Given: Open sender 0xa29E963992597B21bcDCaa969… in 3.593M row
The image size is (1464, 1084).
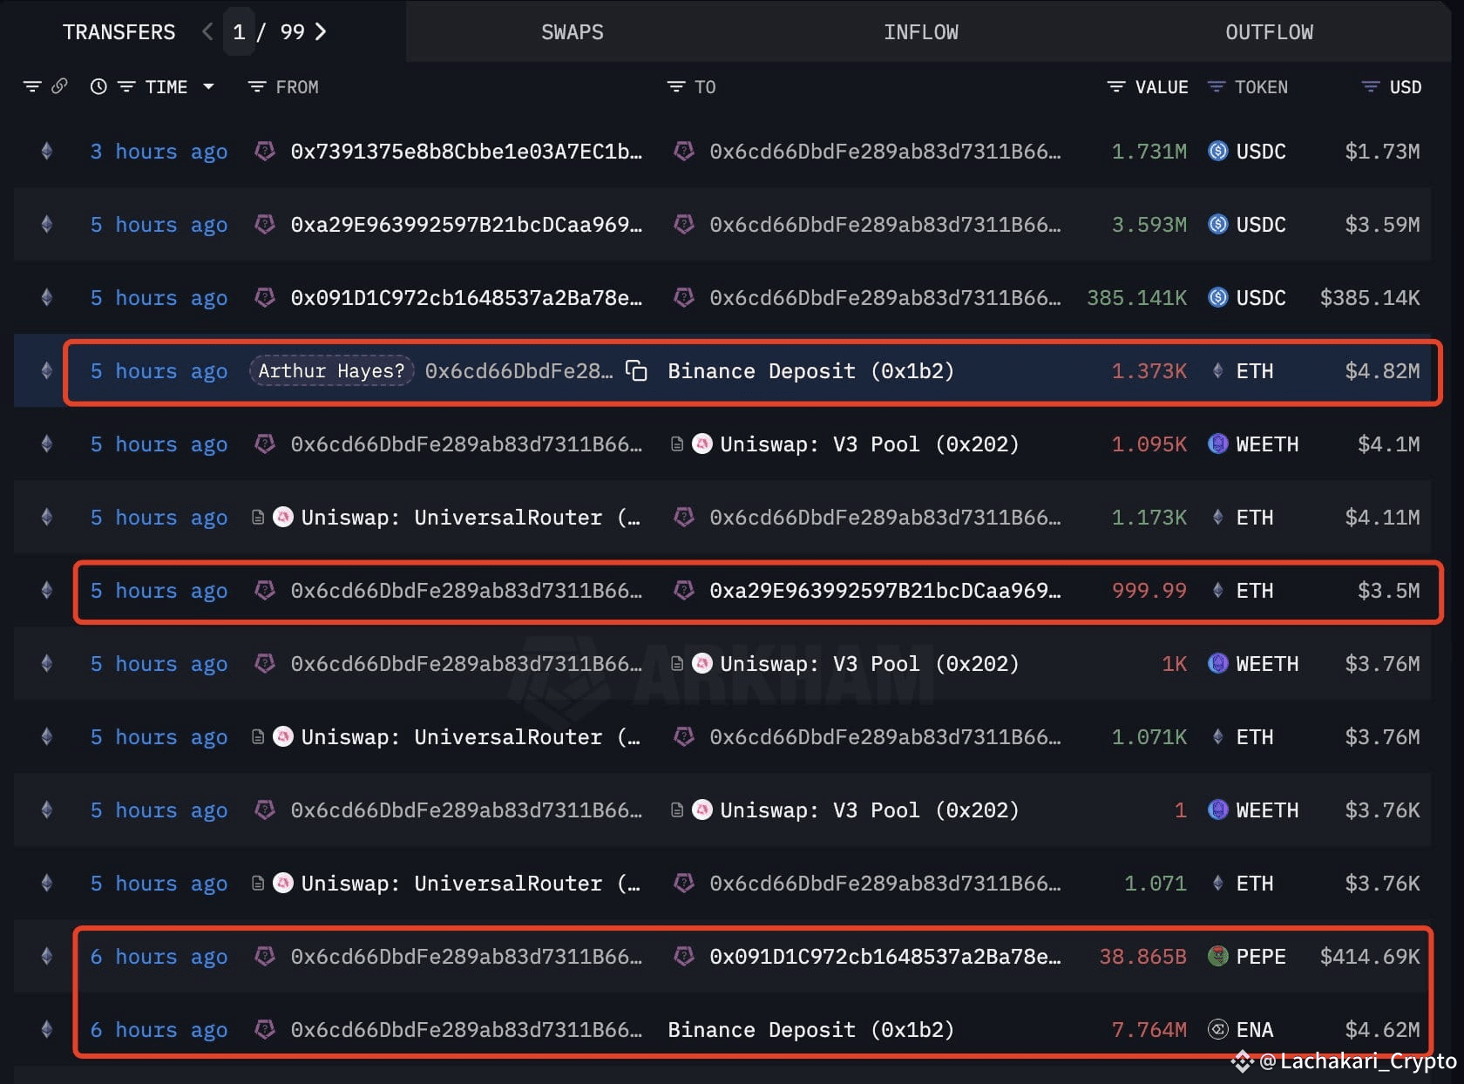Looking at the screenshot, I should (x=466, y=225).
